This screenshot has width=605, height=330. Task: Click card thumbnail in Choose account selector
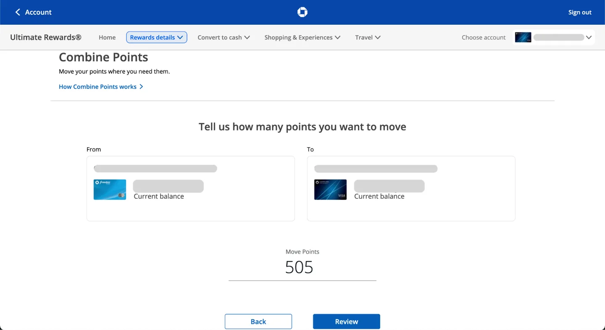pos(523,37)
